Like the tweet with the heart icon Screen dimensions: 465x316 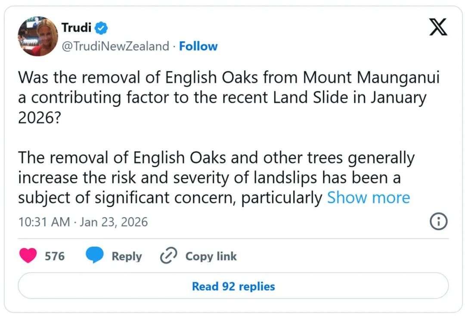(x=28, y=256)
